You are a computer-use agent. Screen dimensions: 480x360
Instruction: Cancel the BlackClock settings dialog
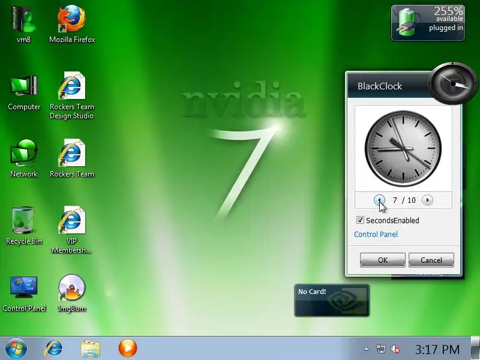(x=431, y=260)
